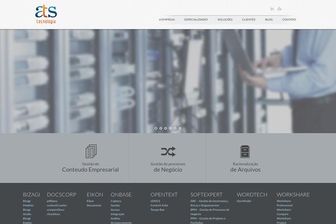The width and height of the screenshot is (336, 224).
Task: Click the SOFTEXPERT footer heading
Action: click(x=206, y=195)
